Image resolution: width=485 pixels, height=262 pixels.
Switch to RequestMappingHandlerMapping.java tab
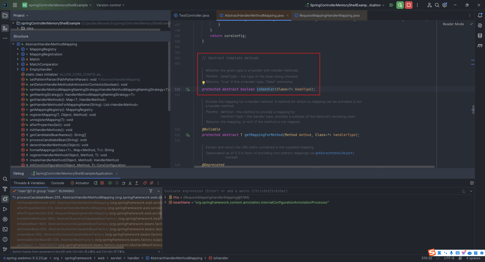[329, 15]
